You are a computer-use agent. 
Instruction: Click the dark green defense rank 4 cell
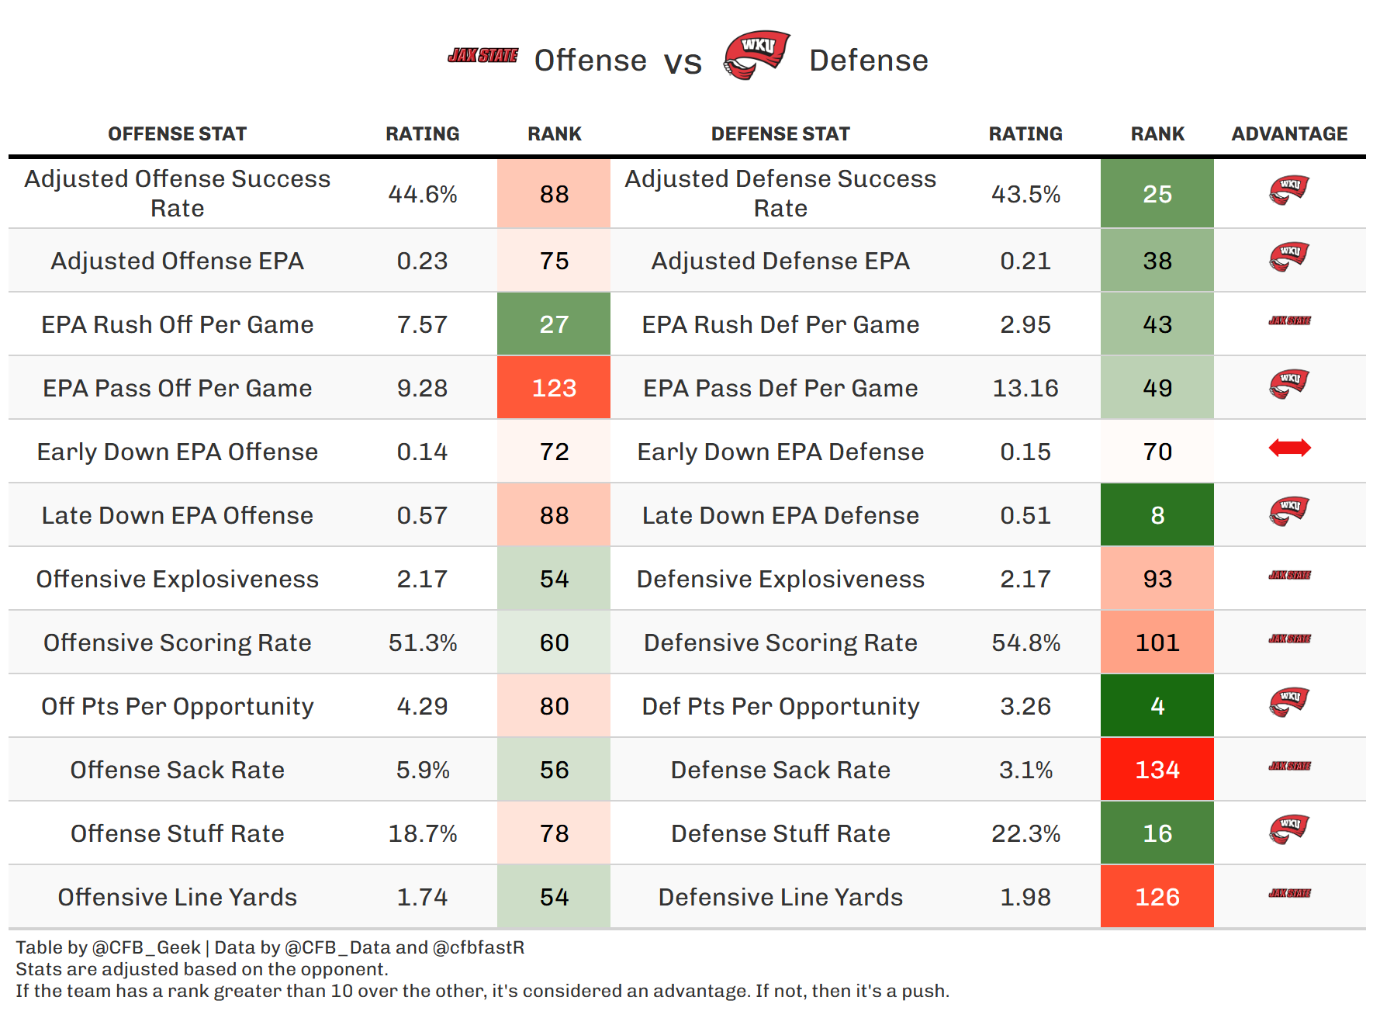1157,706
